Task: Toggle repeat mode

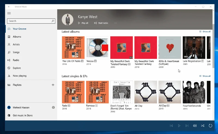Action: 210,126
